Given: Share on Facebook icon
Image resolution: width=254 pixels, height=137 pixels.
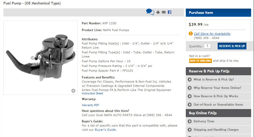Looking at the screenshot, I should tap(169, 12).
